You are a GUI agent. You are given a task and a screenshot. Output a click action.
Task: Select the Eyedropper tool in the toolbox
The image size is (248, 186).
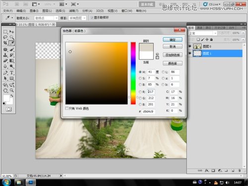point(12,43)
